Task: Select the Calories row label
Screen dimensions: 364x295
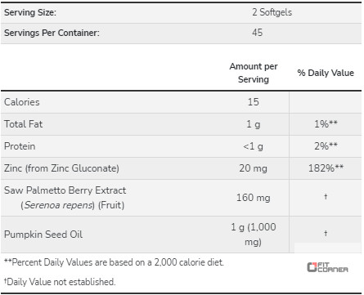Action: (22, 102)
